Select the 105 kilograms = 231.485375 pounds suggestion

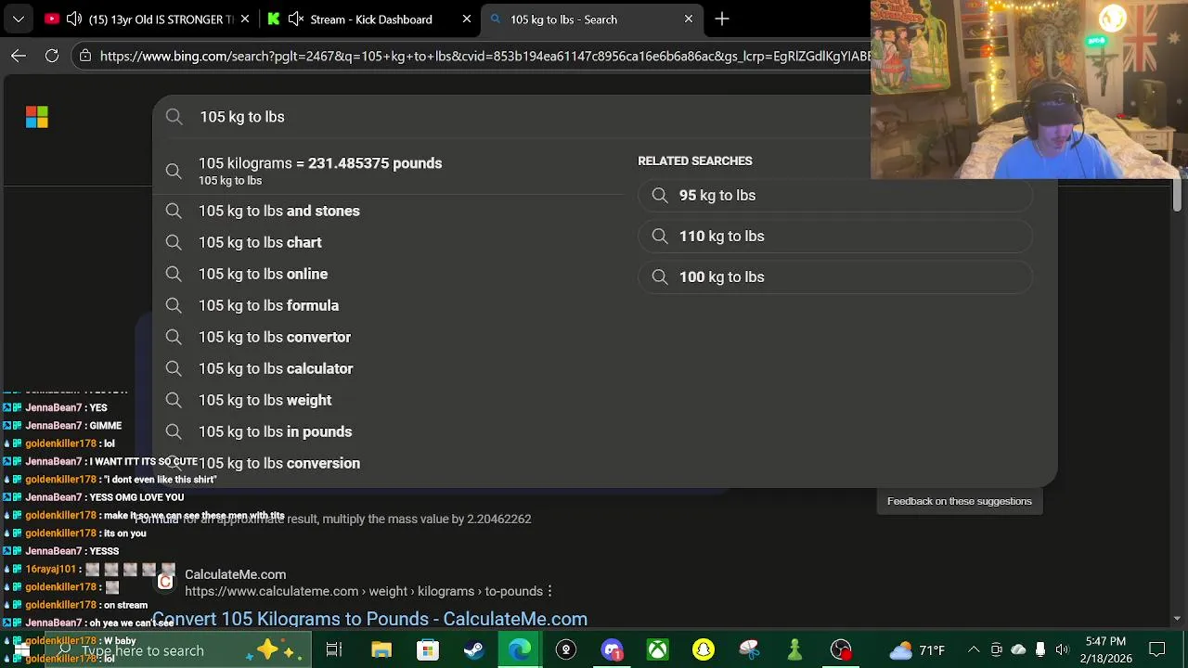(390, 171)
